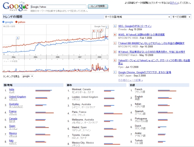Open the Mexico country link

(13, 133)
